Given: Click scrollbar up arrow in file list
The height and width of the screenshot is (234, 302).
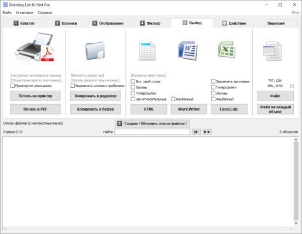Looking at the screenshot, I should (x=296, y=139).
